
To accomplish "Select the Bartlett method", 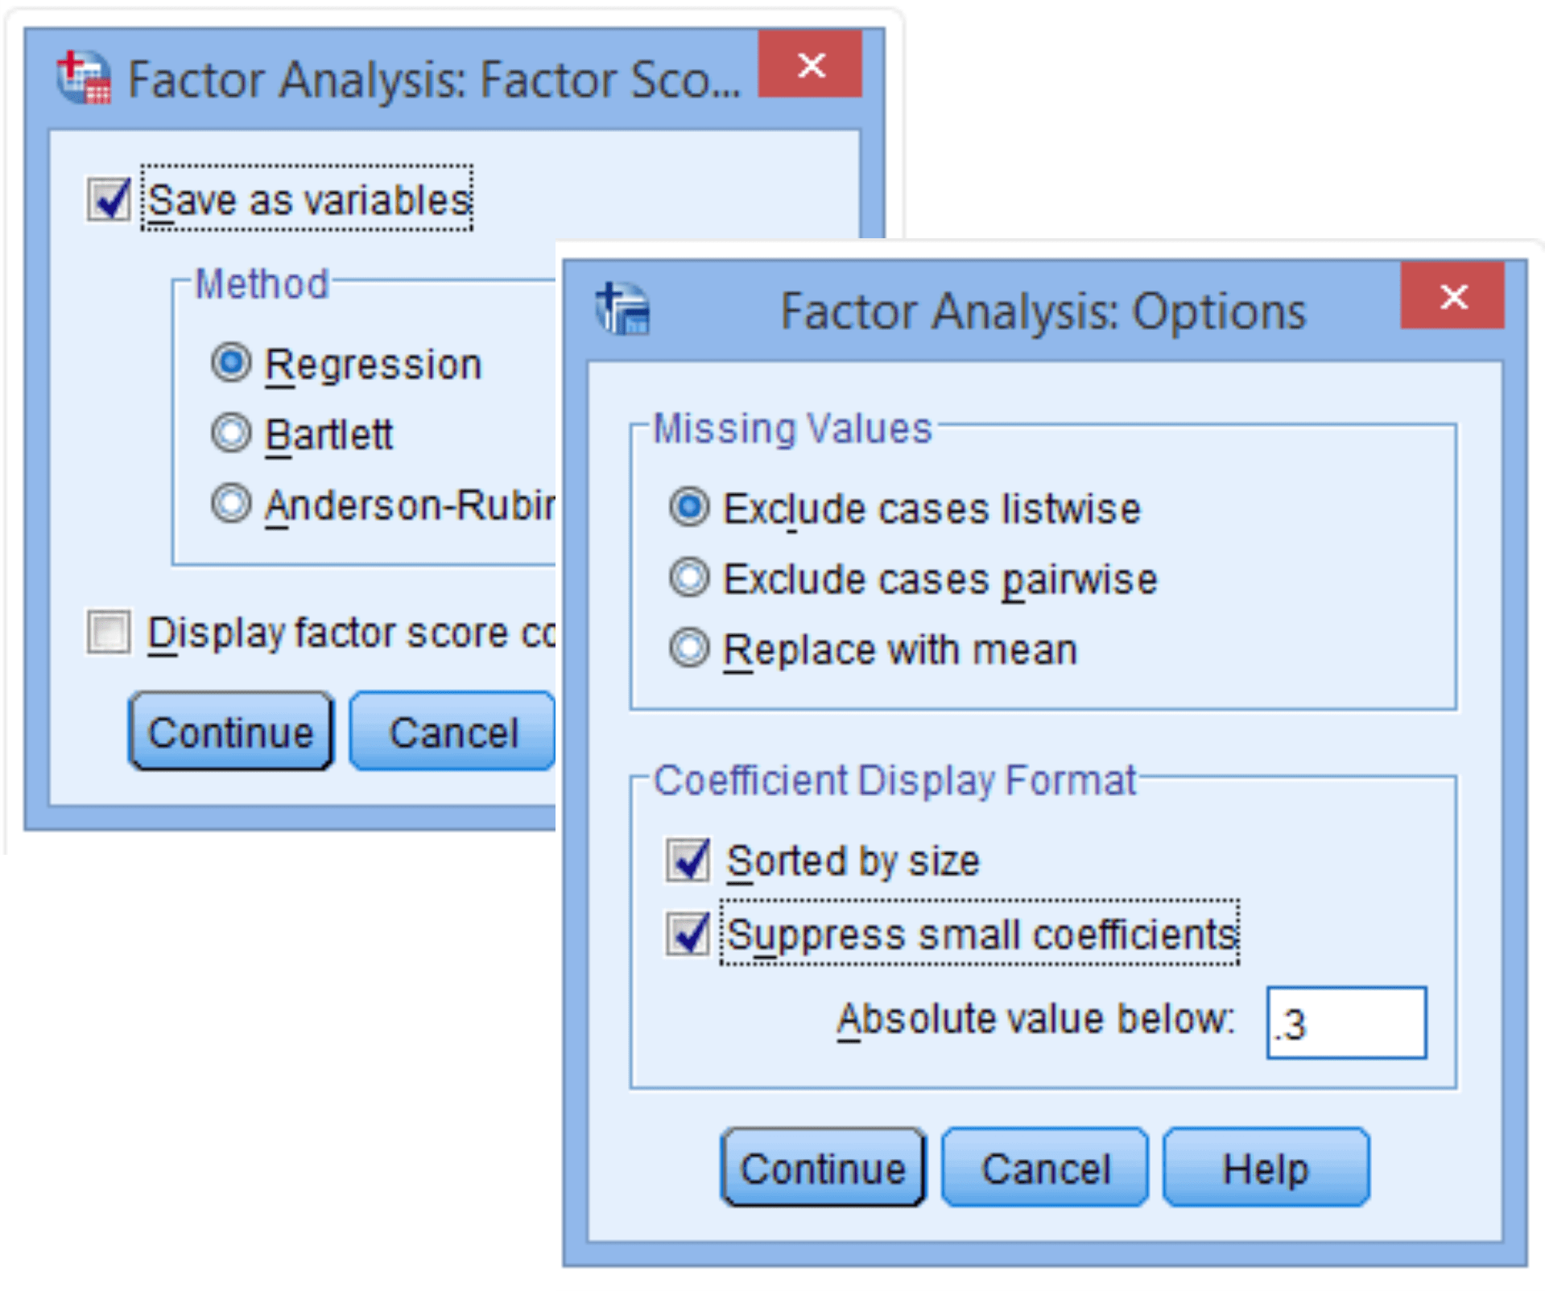I will tap(232, 435).
